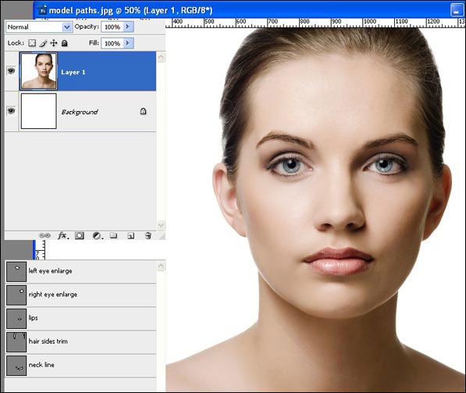Expand the Fill slider arrow
Viewport: 466px width, 393px height.
(x=128, y=43)
